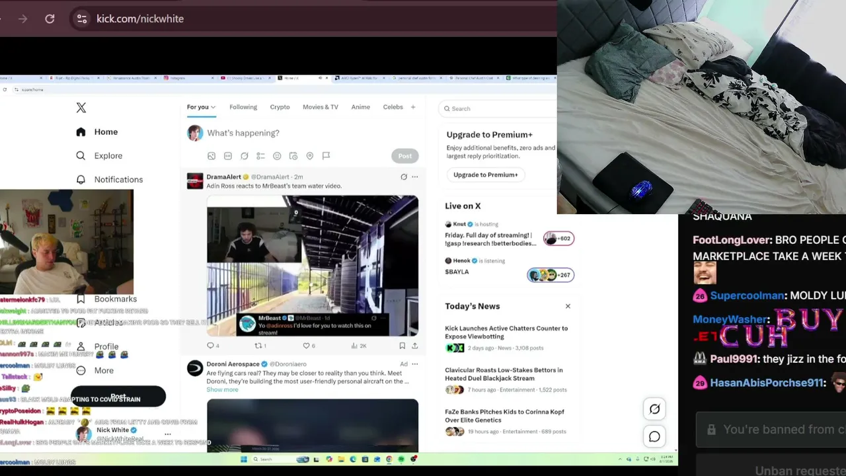The image size is (846, 476).
Task: Expand Show more on Doroni Aerospace ad
Action: tap(222, 389)
